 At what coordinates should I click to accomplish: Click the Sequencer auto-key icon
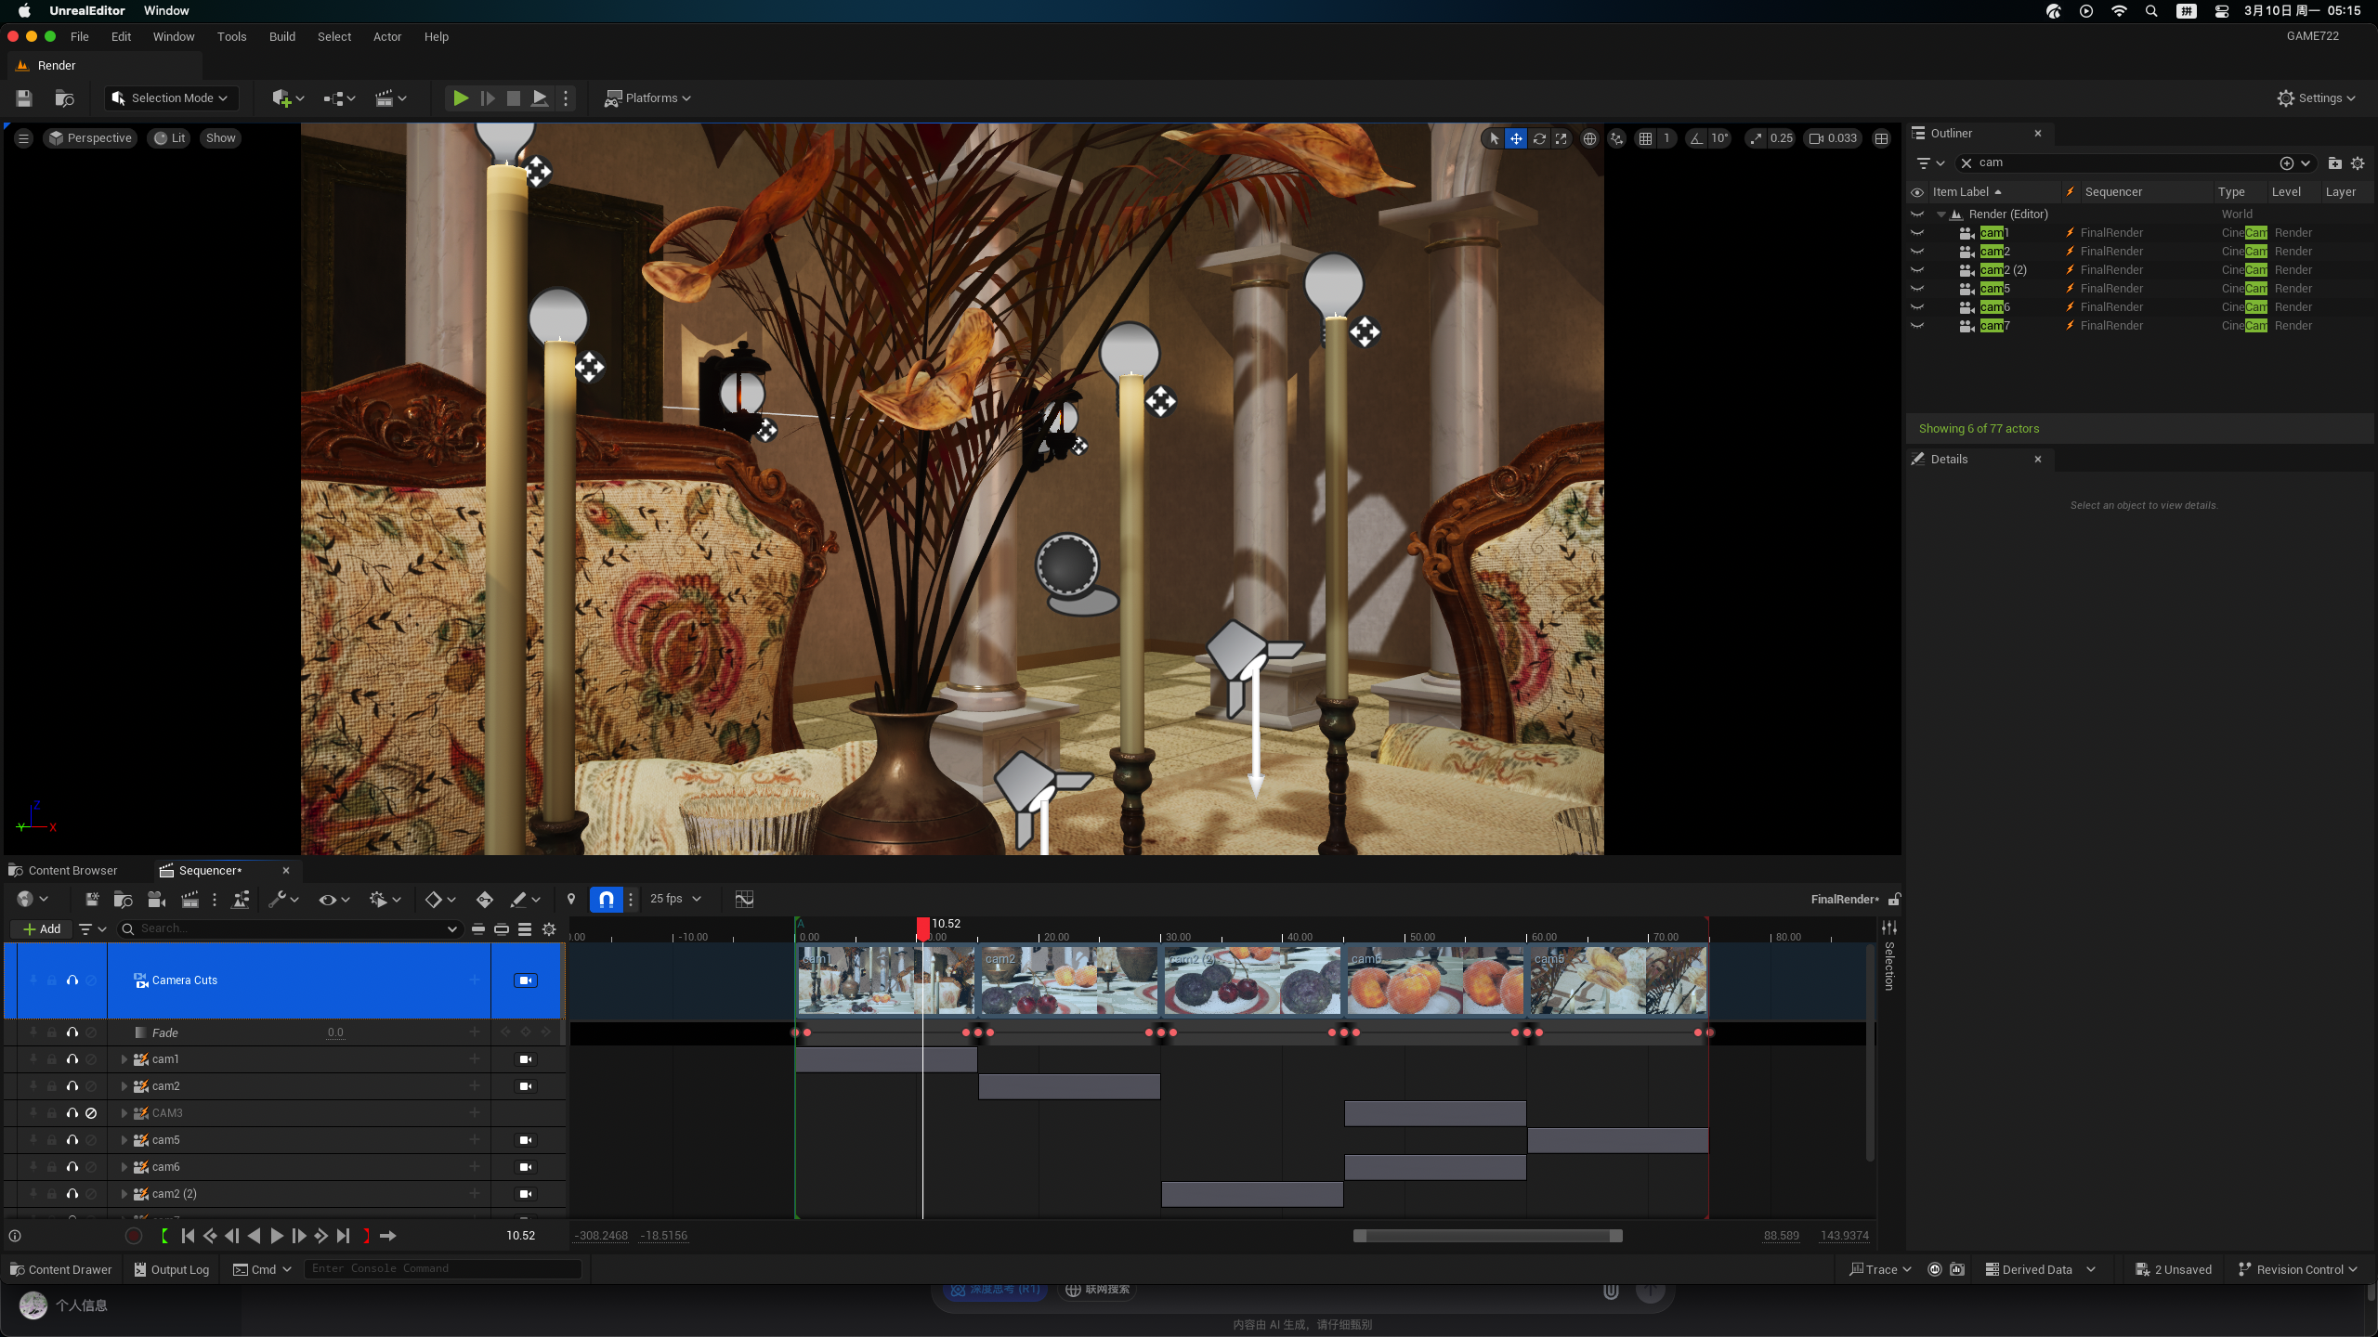click(x=484, y=899)
